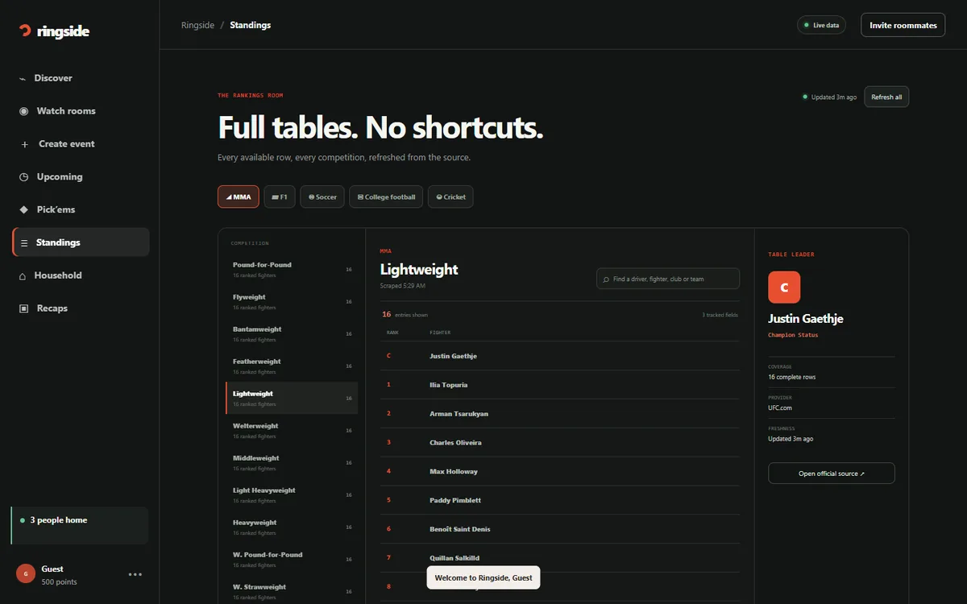The width and height of the screenshot is (967, 604).
Task: Open the Pick'ems page
Action: (81, 209)
